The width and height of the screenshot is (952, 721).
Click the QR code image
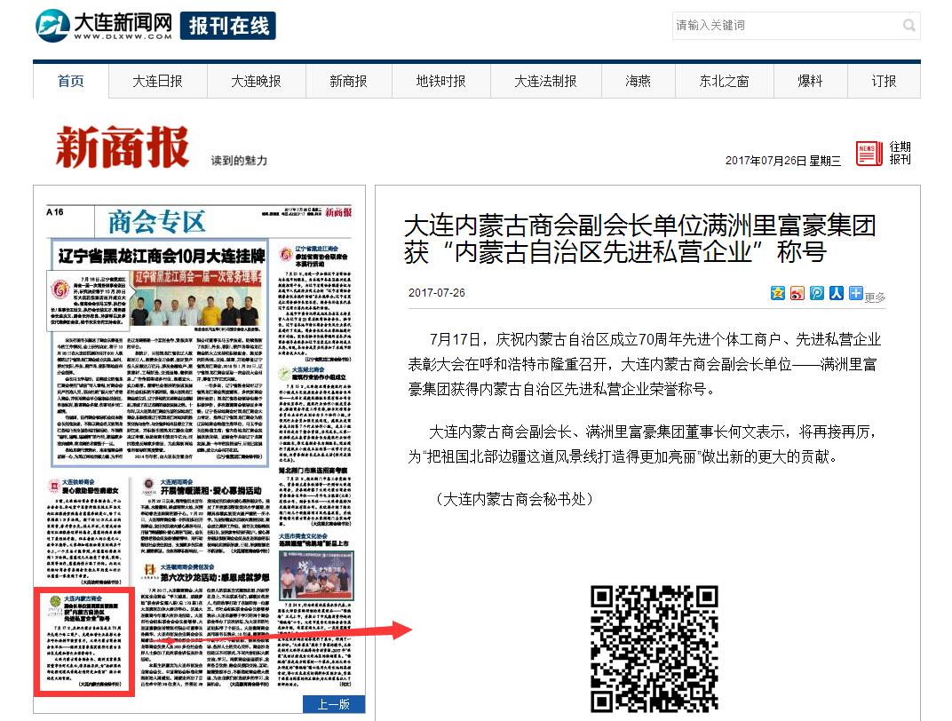(x=654, y=649)
